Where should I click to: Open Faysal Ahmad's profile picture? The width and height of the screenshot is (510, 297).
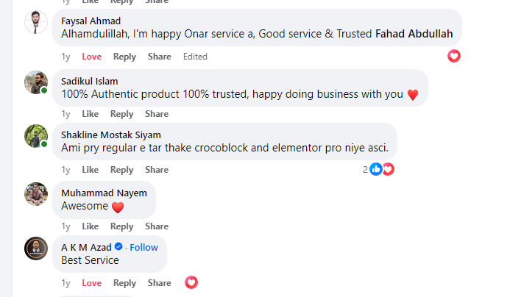[x=36, y=23]
